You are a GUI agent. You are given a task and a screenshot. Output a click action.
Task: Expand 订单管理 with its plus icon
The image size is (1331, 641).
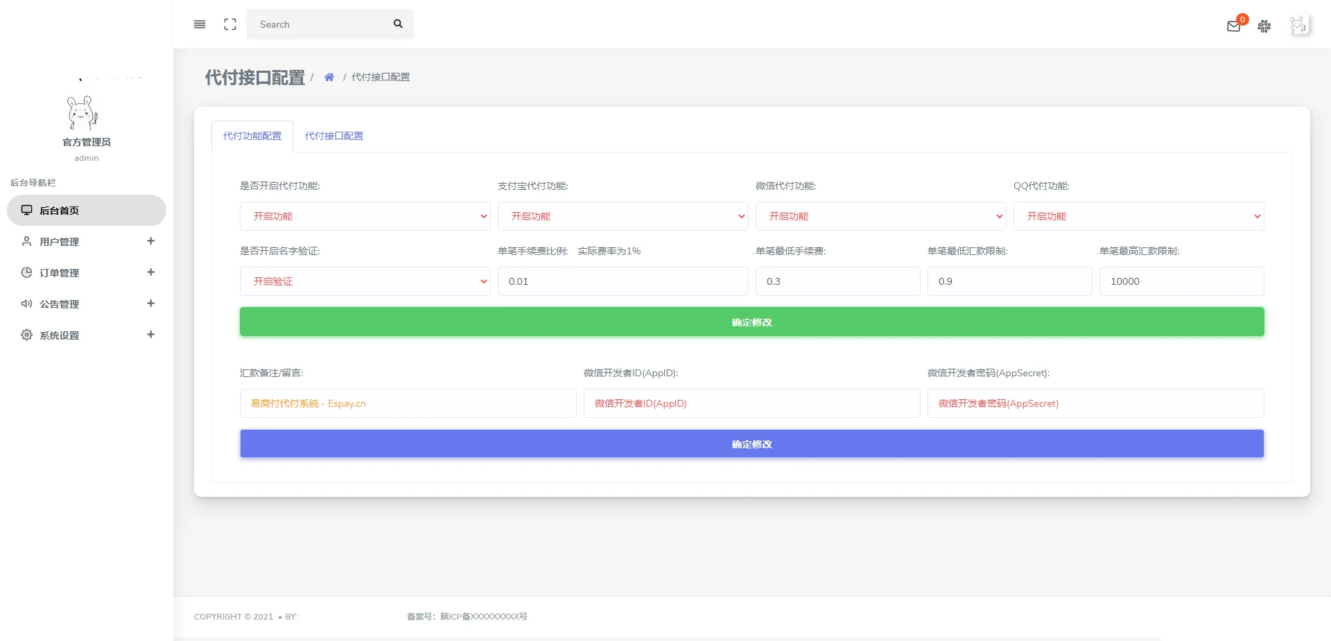150,272
